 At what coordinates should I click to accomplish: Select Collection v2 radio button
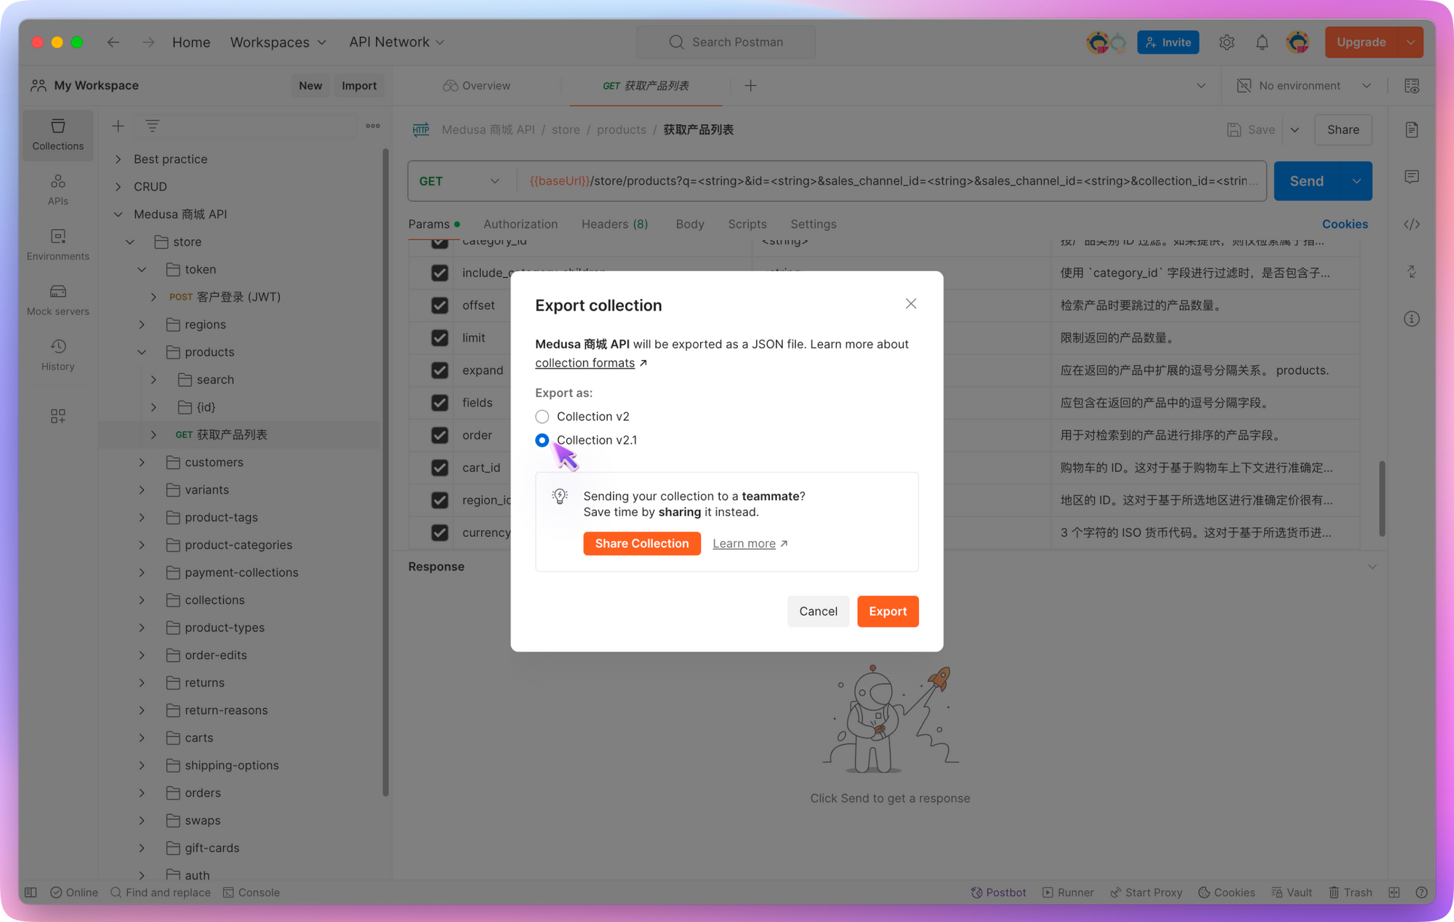click(542, 417)
